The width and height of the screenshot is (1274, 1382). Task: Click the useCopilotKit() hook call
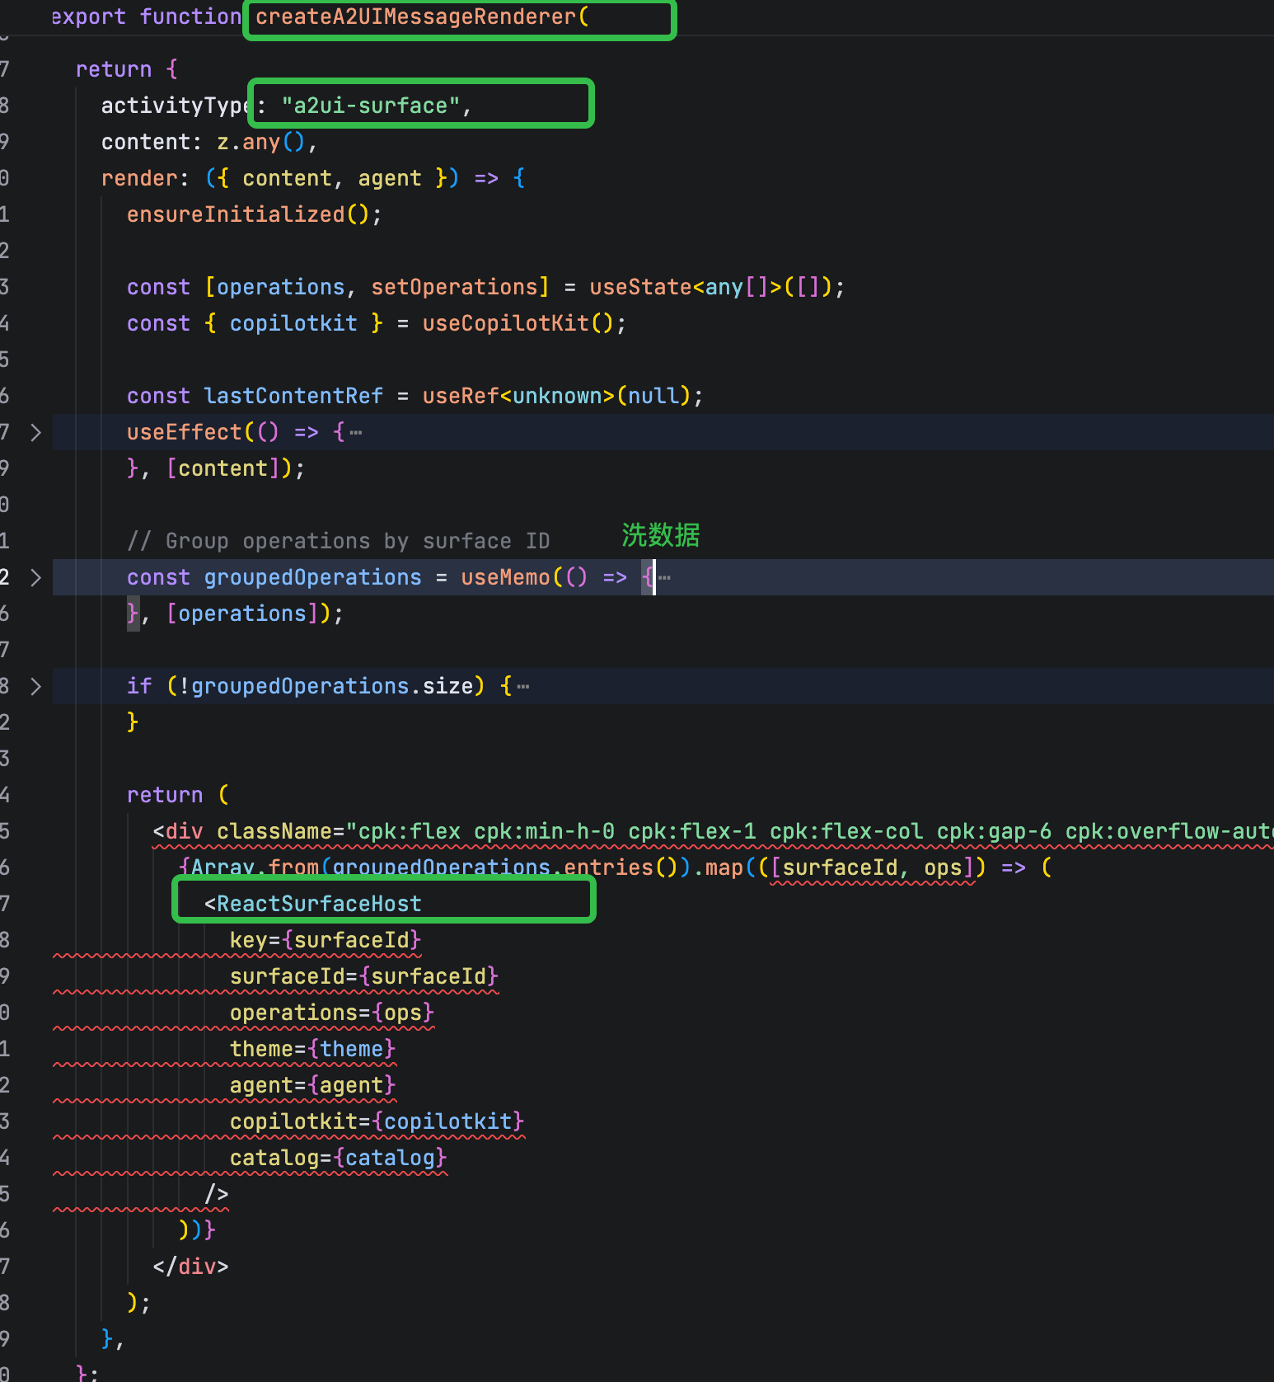tap(518, 323)
